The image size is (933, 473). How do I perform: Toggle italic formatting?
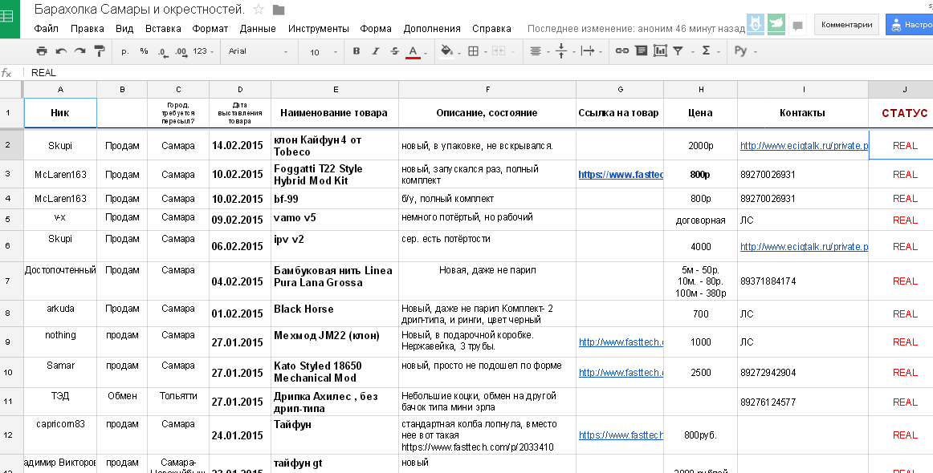pos(376,51)
